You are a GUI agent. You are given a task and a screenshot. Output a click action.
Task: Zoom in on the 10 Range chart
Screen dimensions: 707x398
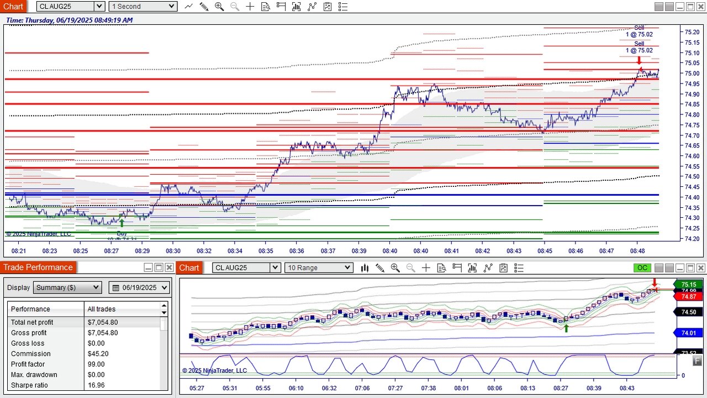tap(395, 268)
